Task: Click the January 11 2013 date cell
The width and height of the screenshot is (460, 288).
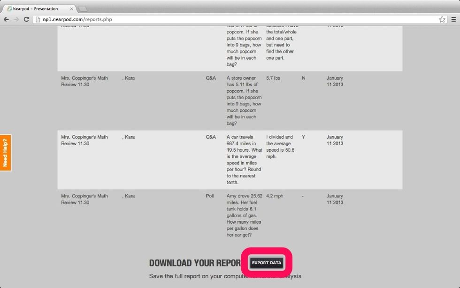Action: [x=334, y=81]
